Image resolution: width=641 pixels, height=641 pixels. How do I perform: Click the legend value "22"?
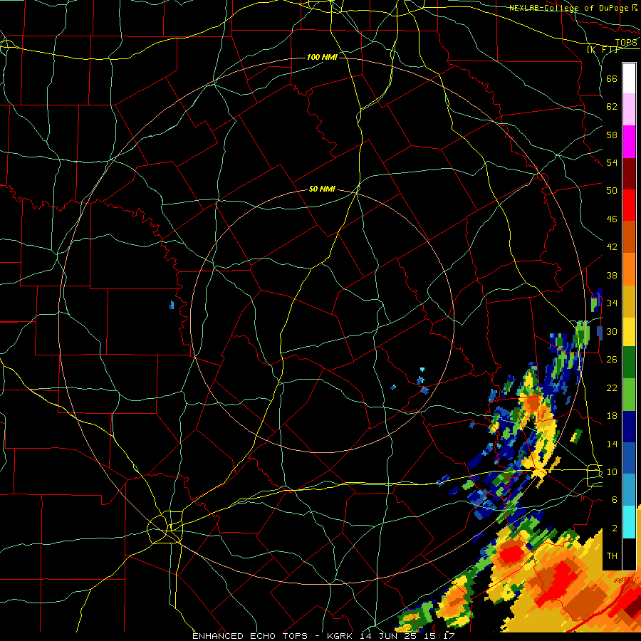pos(612,387)
